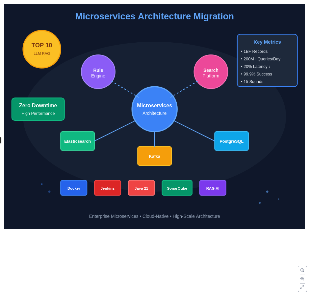Click the Zero Downtime banner
This screenshot has height=294, width=309.
point(38,109)
